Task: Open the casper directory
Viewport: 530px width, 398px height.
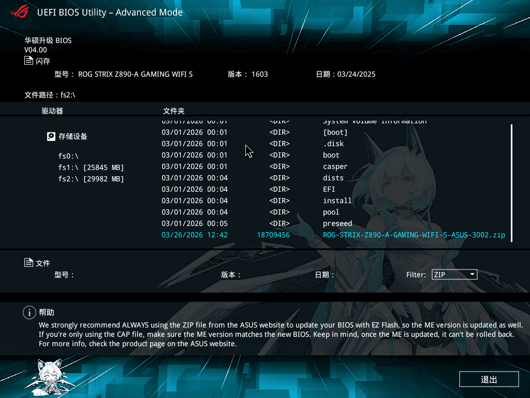Action: [x=335, y=166]
